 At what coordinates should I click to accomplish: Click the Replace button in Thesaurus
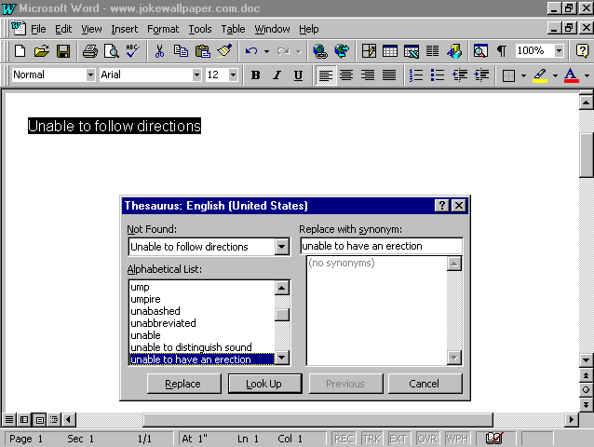point(182,384)
